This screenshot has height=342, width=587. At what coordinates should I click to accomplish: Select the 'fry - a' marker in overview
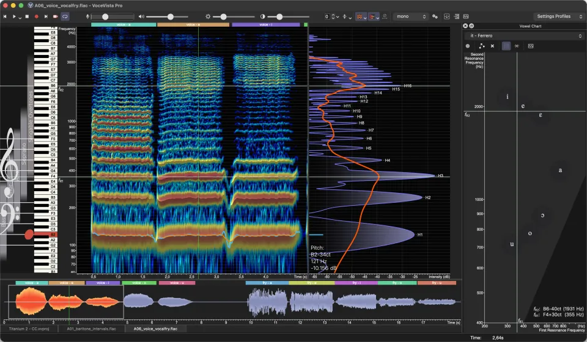pos(267,283)
